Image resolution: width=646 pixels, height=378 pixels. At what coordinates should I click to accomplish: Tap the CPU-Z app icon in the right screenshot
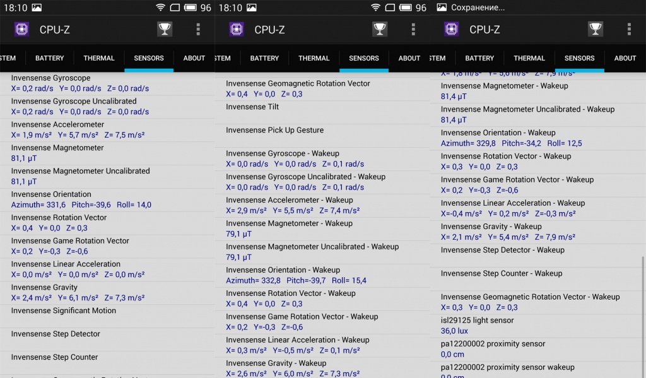(452, 29)
